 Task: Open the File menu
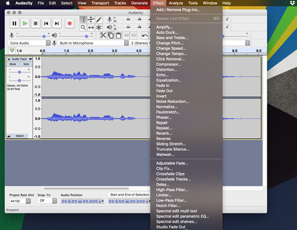41,3
